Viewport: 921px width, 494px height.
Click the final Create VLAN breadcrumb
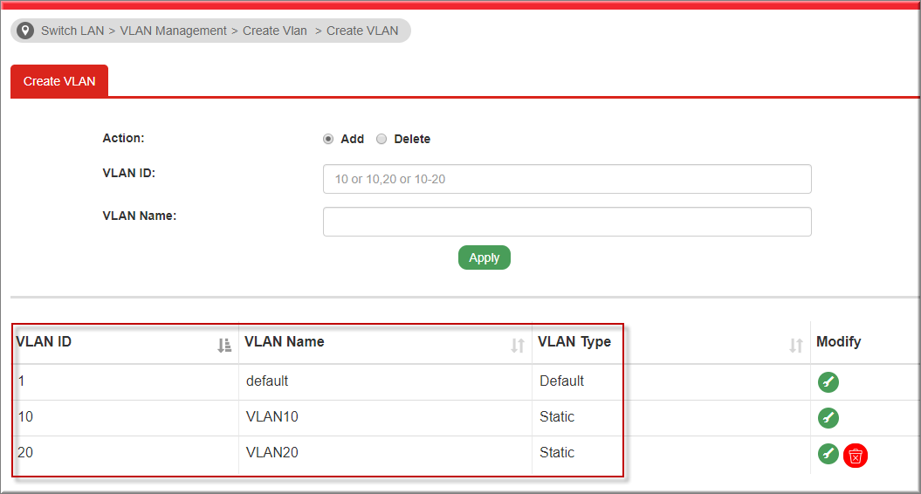(362, 31)
